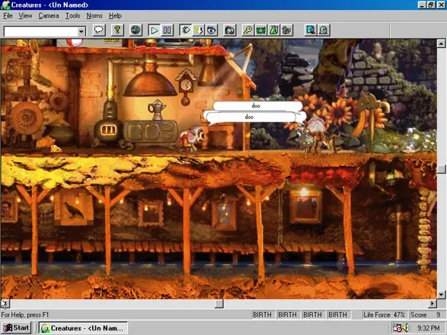This screenshot has height=335, width=447.
Task: Click the gravestone toolbar icon
Action: point(324,30)
